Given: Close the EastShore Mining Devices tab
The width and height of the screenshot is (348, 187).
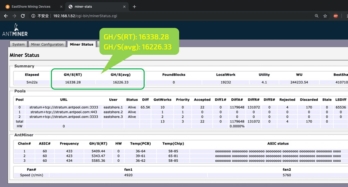Looking at the screenshot, I should [x=61, y=7].
